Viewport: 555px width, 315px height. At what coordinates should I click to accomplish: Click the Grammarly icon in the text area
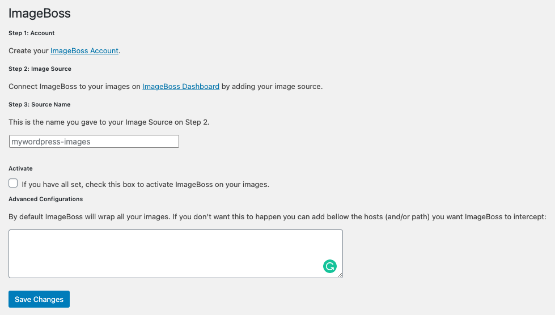pyautogui.click(x=329, y=266)
